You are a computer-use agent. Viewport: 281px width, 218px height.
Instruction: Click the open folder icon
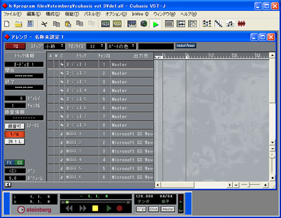point(19,24)
